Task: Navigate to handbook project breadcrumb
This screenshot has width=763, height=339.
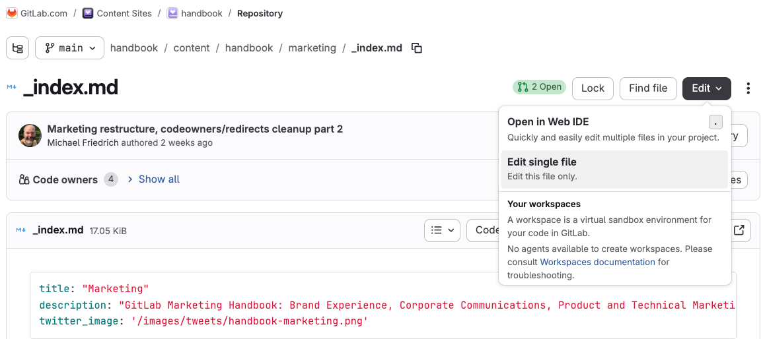Action: [201, 13]
